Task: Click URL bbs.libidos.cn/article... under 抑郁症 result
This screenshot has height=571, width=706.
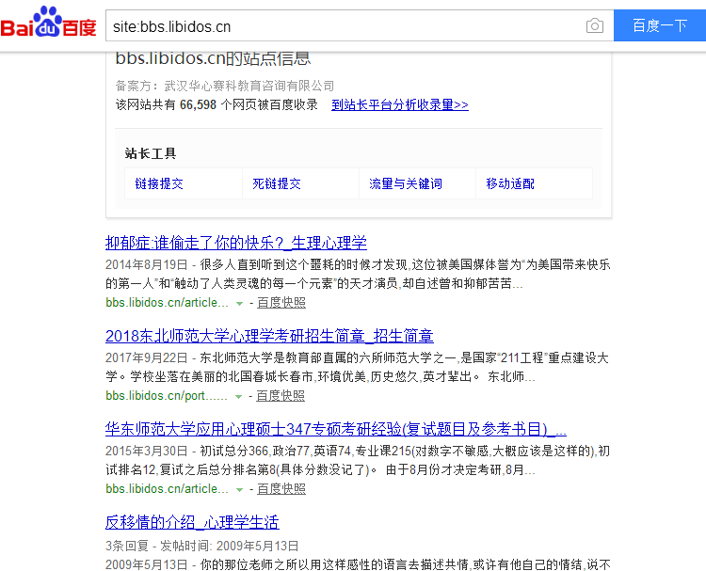Action: click(167, 303)
